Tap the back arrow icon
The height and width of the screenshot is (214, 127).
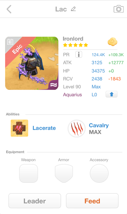pos(9,9)
